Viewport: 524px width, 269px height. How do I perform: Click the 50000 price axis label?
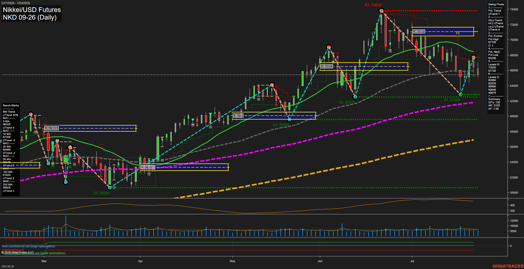coord(514,193)
